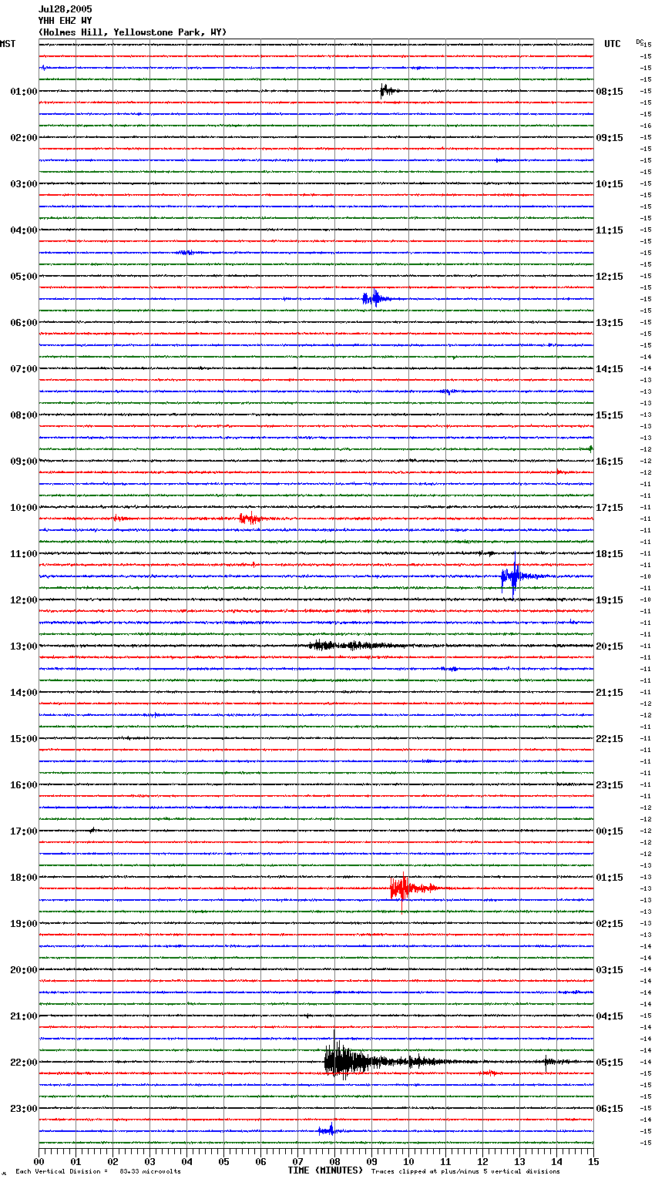Click the '07:00' MST time label
This screenshot has height=1182, width=655.
(x=23, y=369)
